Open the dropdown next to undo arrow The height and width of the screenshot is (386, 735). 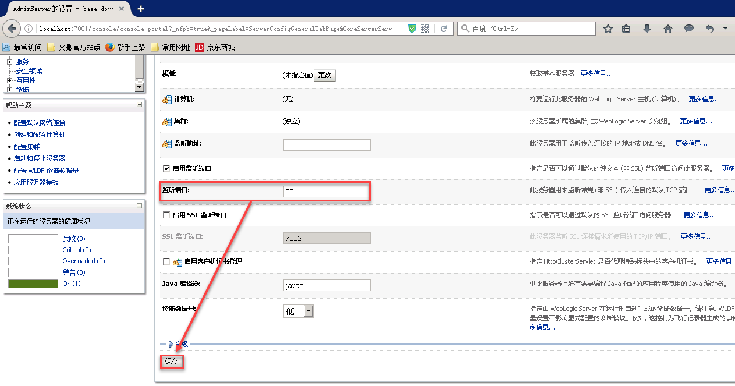coord(726,29)
